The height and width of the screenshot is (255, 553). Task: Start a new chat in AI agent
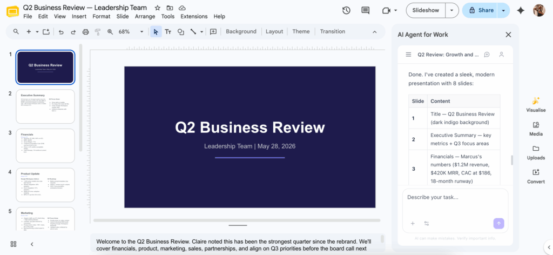487,55
